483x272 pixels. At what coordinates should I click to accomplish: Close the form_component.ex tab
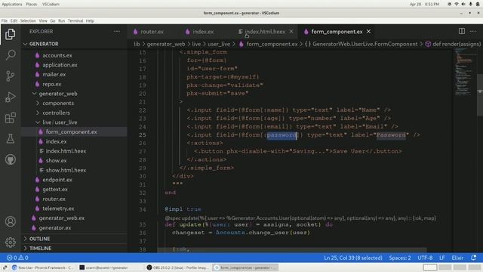click(368, 32)
